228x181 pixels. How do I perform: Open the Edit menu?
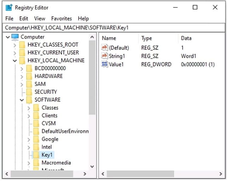click(24, 18)
